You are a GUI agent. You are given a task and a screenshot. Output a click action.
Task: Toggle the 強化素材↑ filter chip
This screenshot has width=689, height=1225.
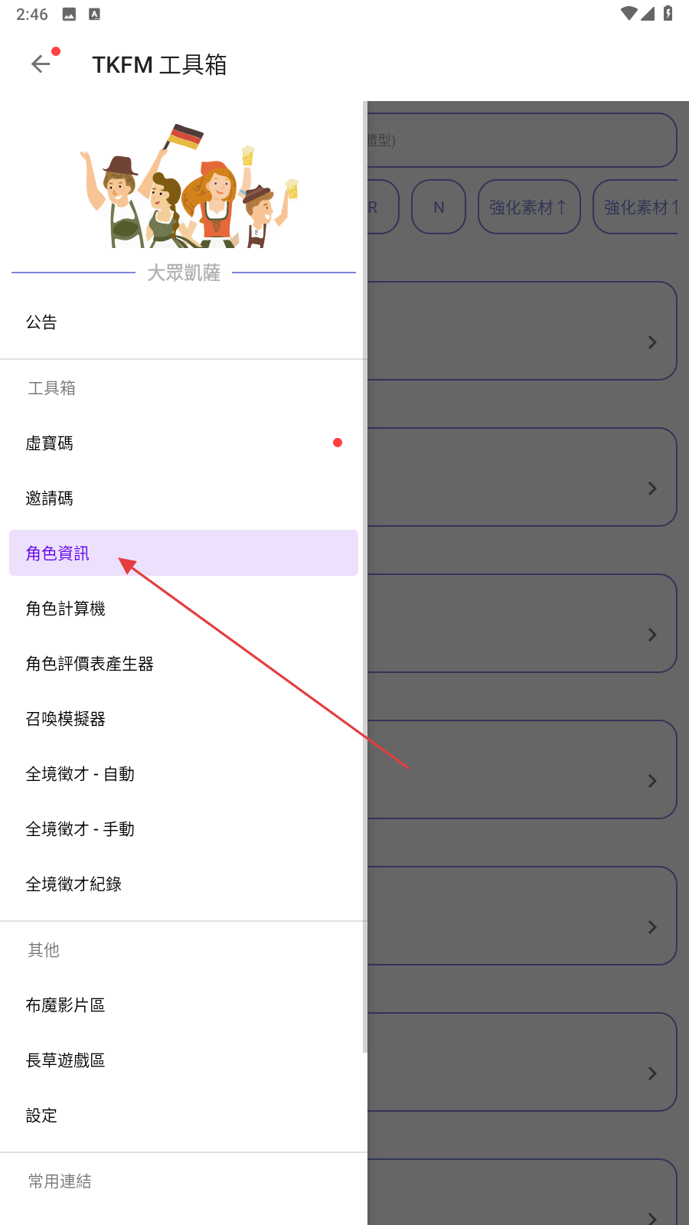[x=529, y=207]
